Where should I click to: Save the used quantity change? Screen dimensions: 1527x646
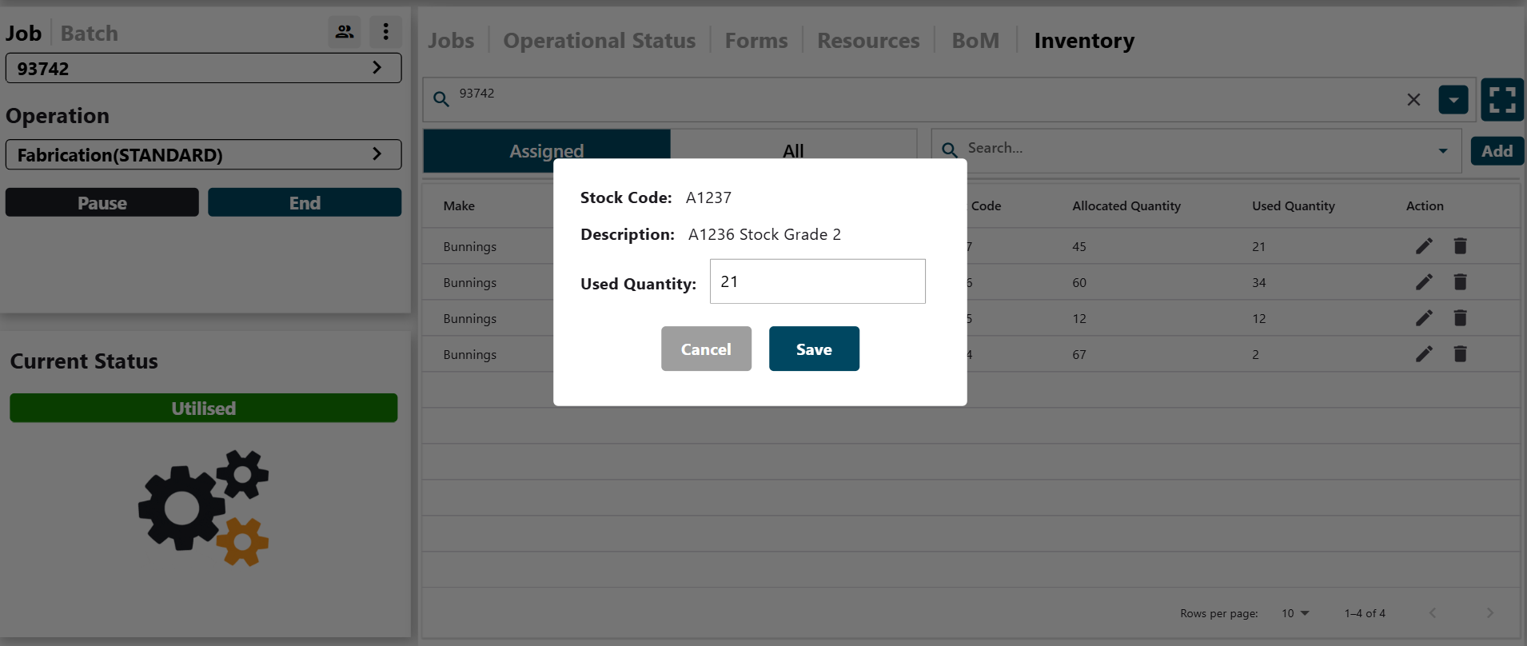click(814, 349)
